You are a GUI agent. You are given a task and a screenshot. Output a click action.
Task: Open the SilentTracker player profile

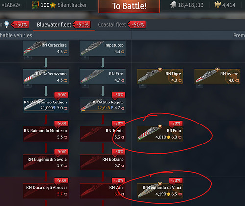point(72,5)
